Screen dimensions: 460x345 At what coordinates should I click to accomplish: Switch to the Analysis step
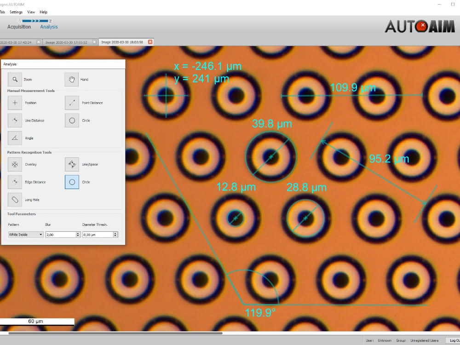tap(49, 27)
